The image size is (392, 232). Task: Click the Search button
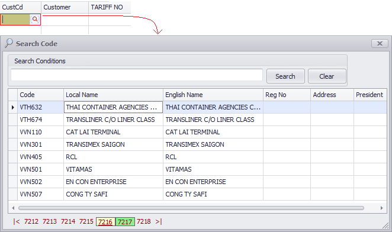tap(285, 76)
